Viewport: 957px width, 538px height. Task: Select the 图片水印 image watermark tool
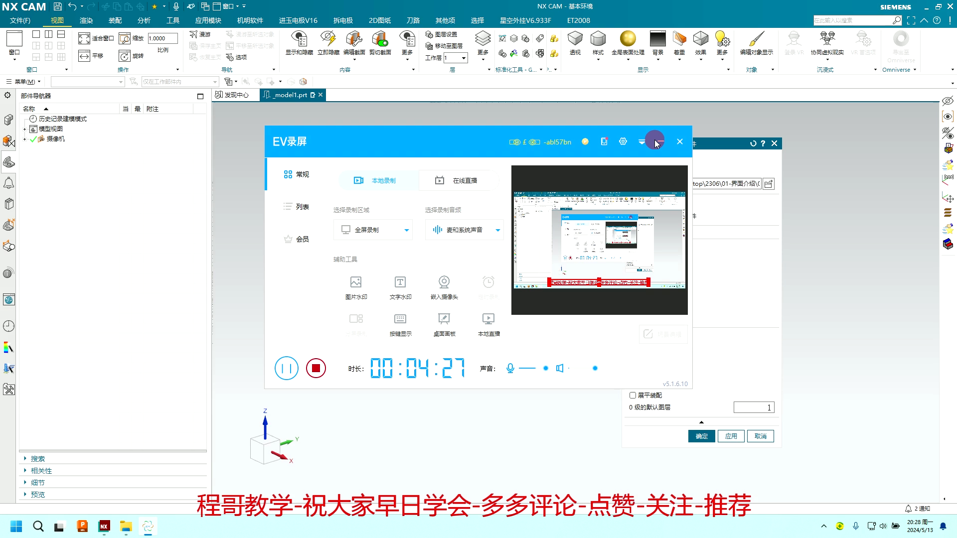pos(356,282)
